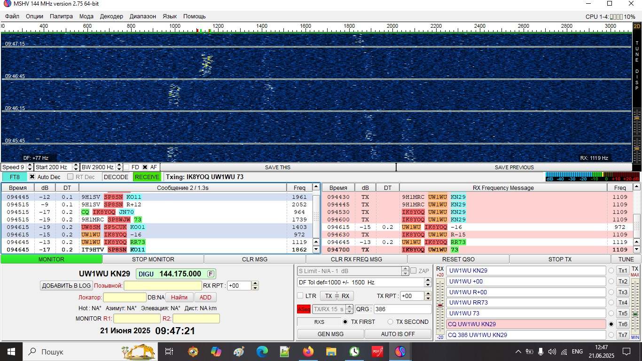Open the Файл menu
This screenshot has width=642, height=361.
pos(12,16)
